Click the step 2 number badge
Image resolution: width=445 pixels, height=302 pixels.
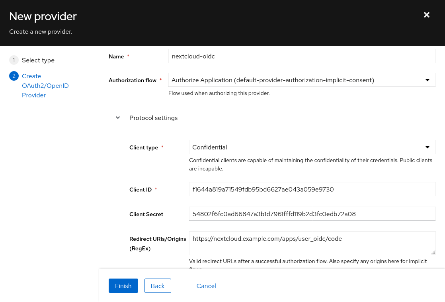[14, 76]
